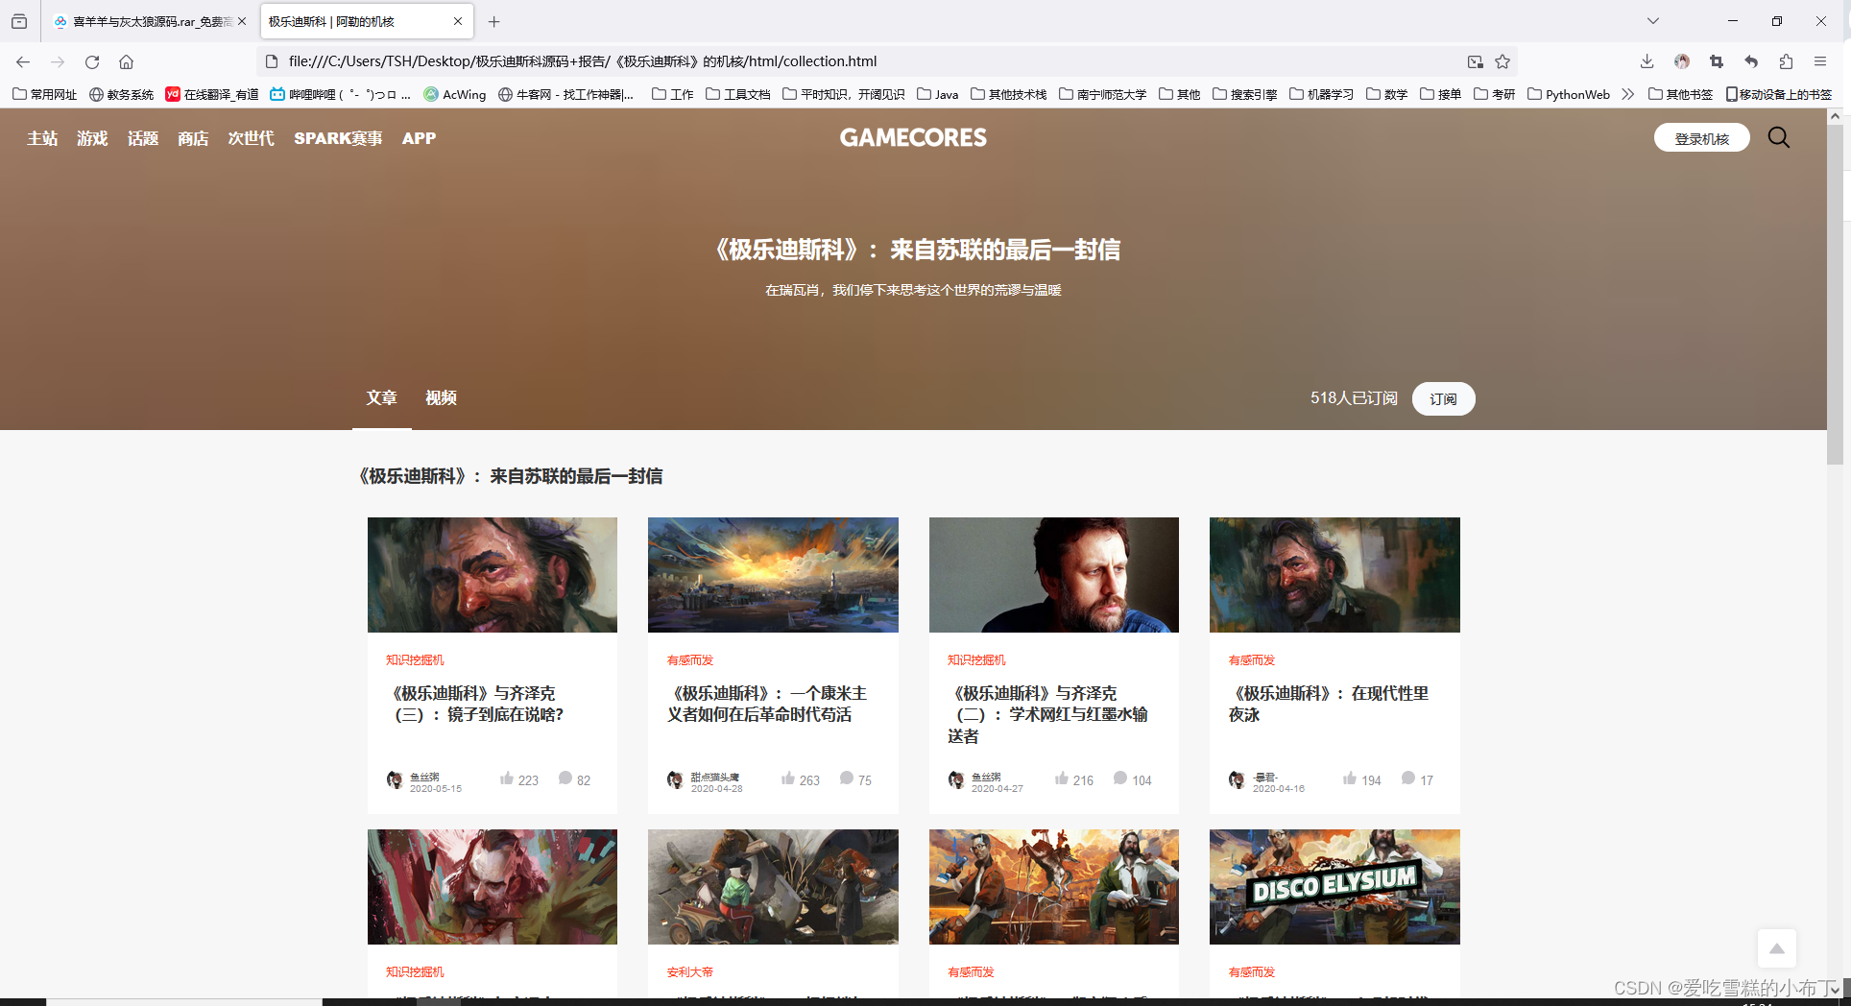
Task: Click the bearded man photo thumbnail
Action: [x=1054, y=575]
